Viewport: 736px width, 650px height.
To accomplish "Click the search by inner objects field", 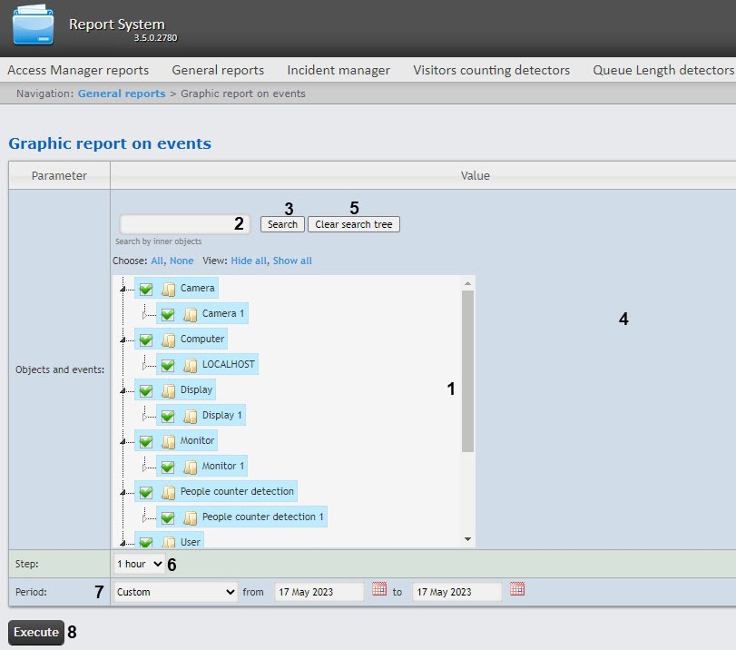I will pyautogui.click(x=184, y=224).
